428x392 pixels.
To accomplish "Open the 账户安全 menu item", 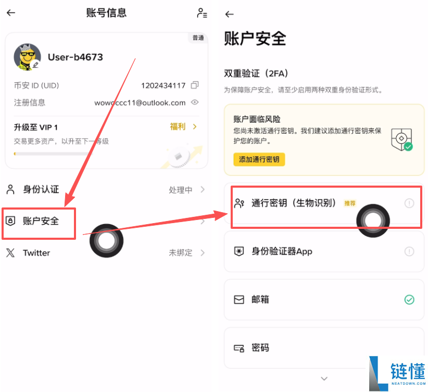I will click(105, 221).
